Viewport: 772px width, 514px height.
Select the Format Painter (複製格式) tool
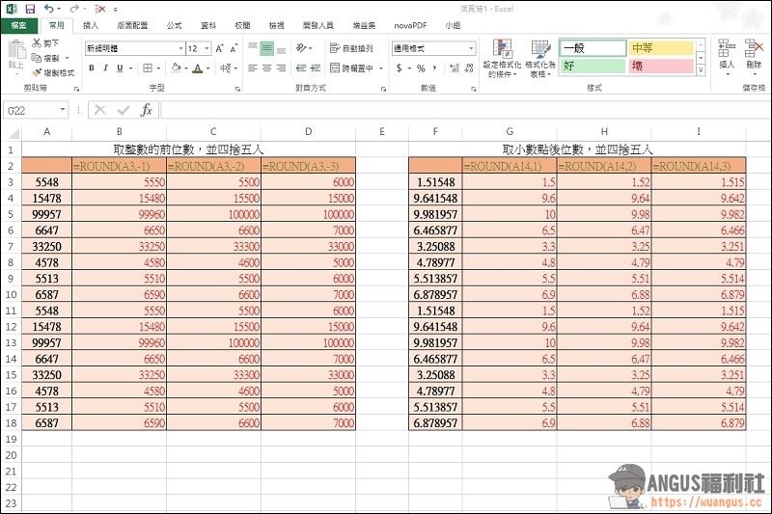point(37,72)
